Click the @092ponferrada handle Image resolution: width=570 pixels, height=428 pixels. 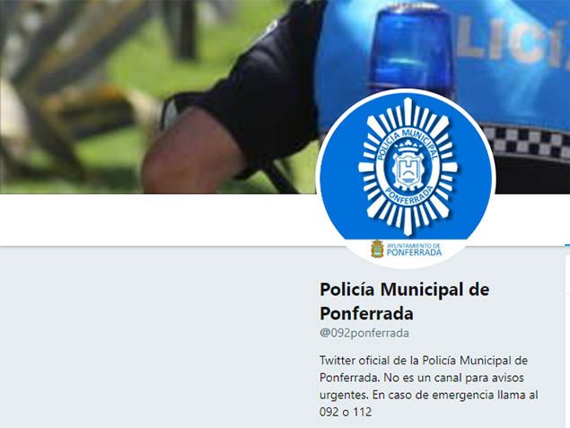click(364, 333)
